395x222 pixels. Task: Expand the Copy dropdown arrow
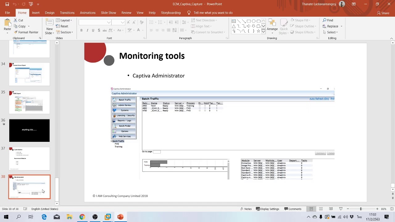[x=29, y=26]
